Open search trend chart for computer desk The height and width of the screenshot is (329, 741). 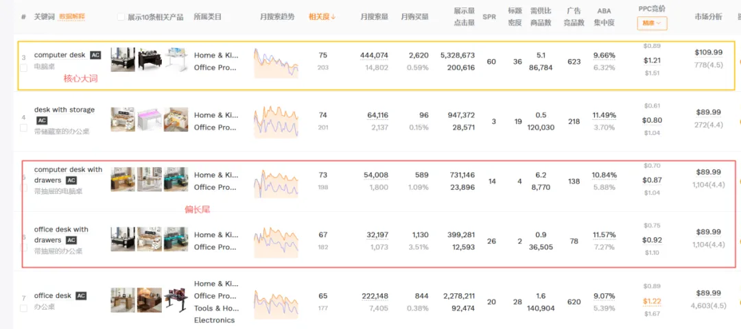tap(276, 61)
